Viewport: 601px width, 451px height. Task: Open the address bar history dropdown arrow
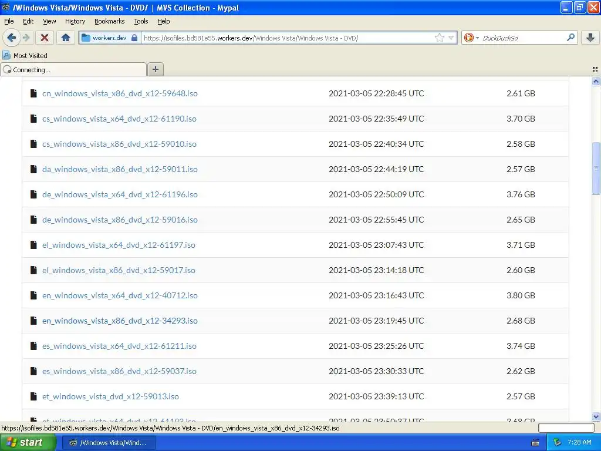tap(451, 38)
